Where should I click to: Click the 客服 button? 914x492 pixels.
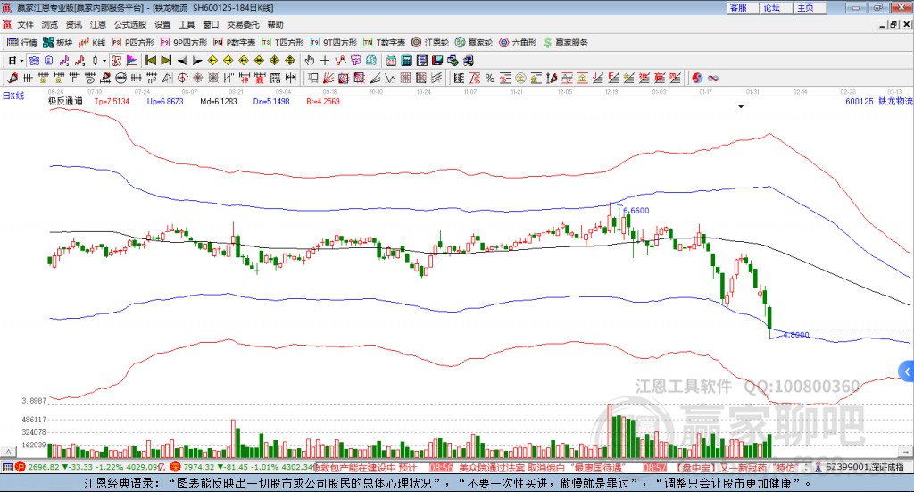[x=738, y=7]
